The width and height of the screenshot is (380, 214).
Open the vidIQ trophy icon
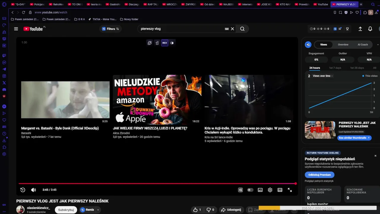click(x=347, y=29)
